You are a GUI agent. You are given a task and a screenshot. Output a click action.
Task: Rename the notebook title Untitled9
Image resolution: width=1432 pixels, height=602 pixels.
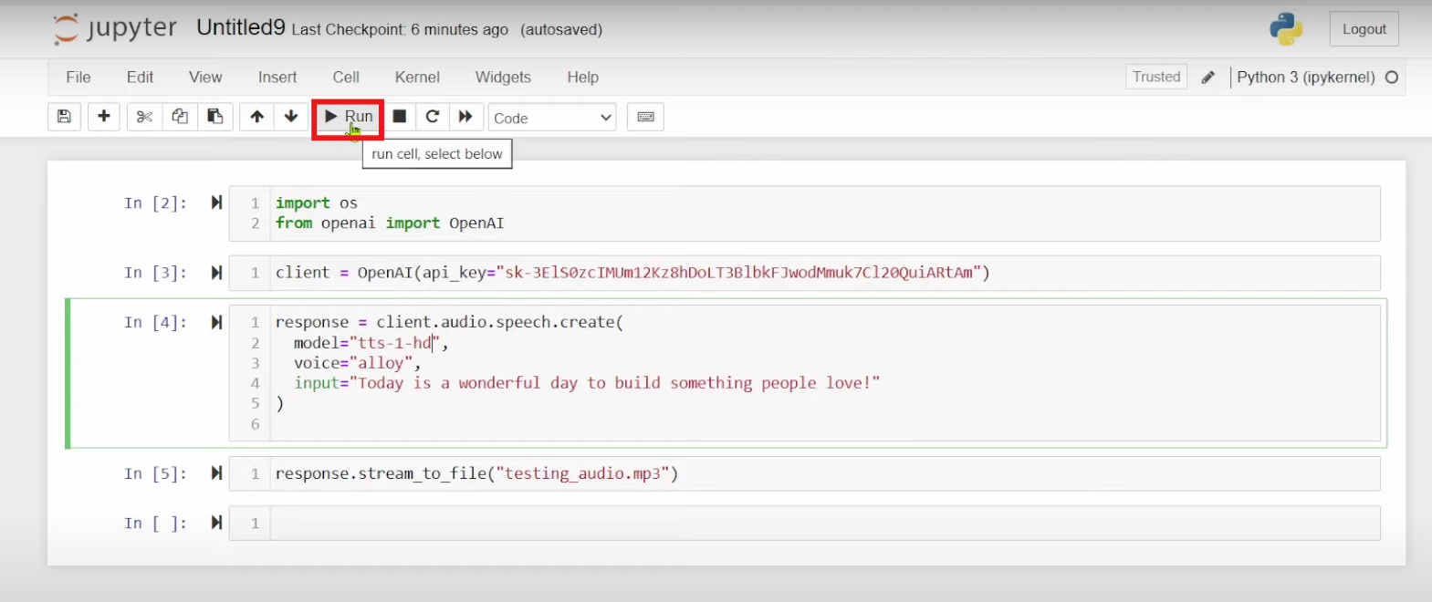[x=241, y=27]
